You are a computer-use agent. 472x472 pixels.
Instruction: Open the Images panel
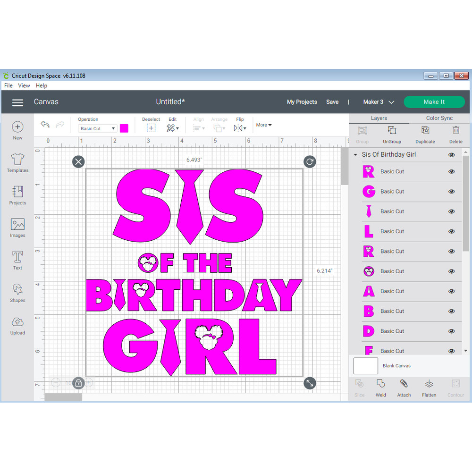pos(17,228)
